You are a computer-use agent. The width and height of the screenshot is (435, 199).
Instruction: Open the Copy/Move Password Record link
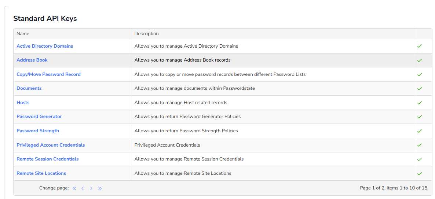48,74
